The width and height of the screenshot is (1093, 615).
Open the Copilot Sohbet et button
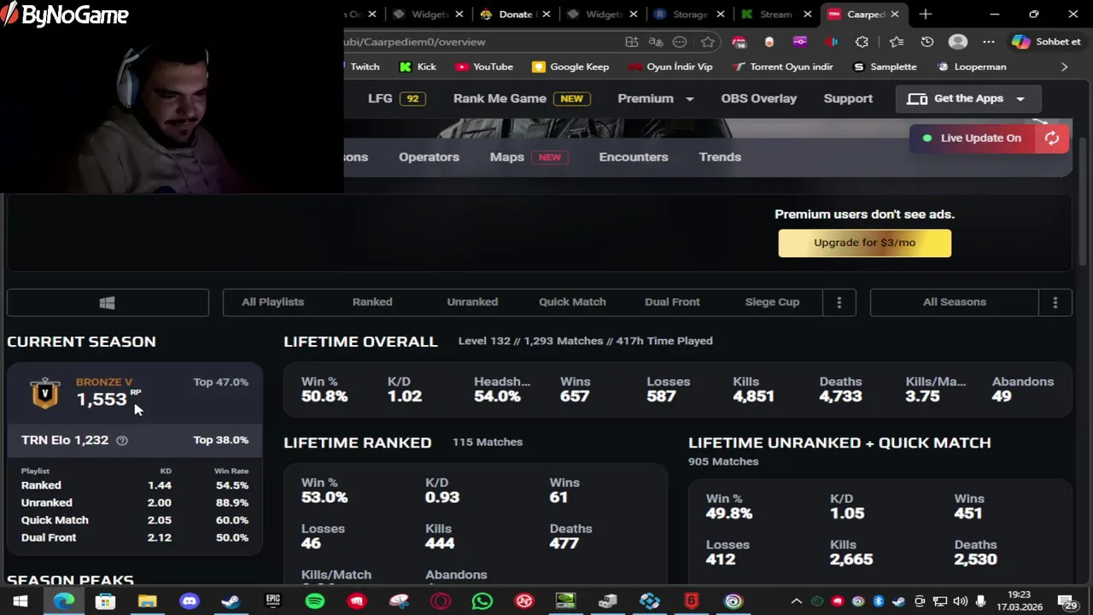coord(1047,42)
